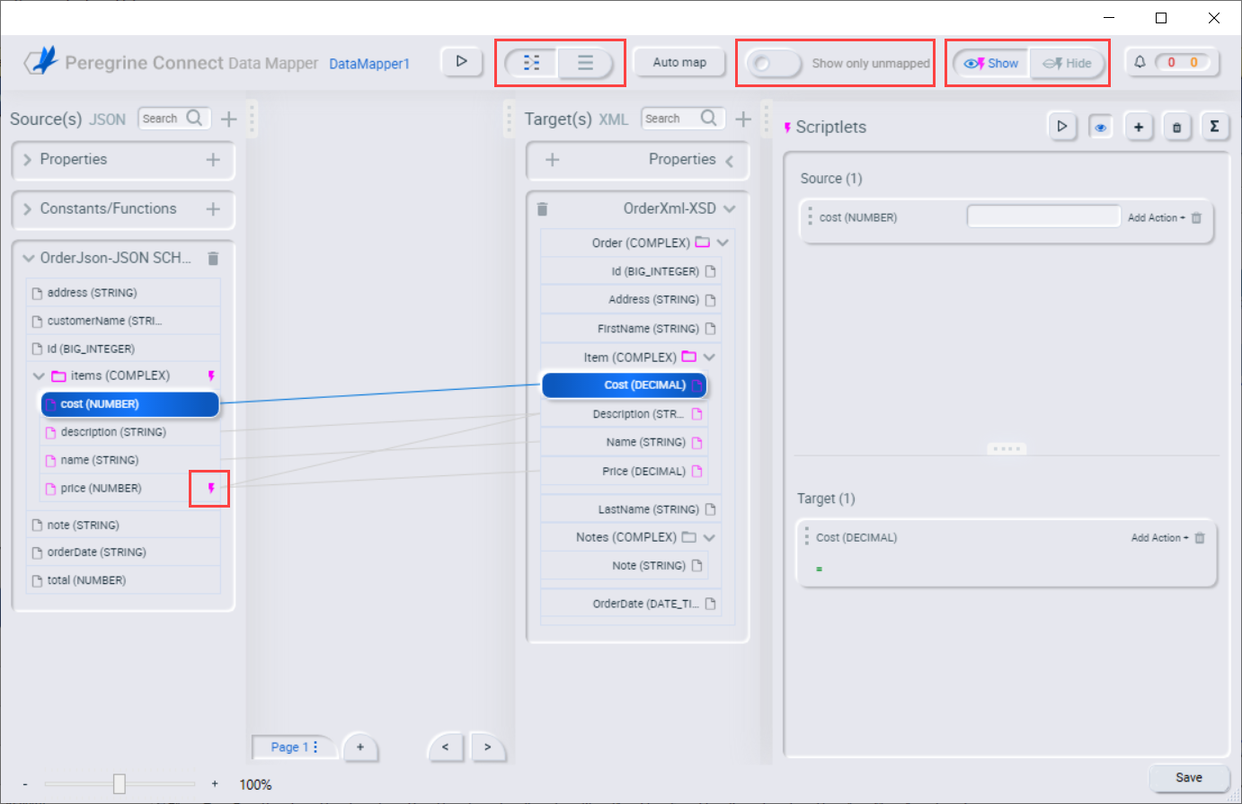Switch to list view icon
This screenshot has height=804, width=1242.
tap(585, 63)
